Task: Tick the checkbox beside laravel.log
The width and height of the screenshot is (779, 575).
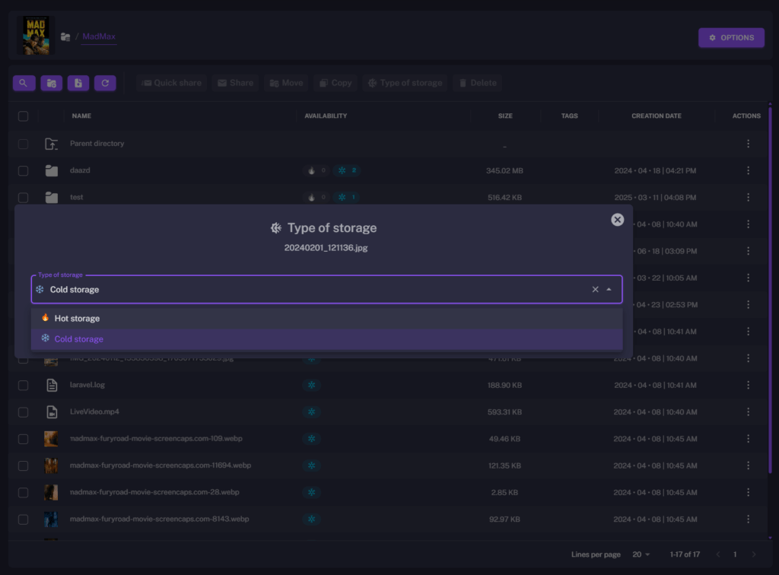Action: pyautogui.click(x=24, y=386)
